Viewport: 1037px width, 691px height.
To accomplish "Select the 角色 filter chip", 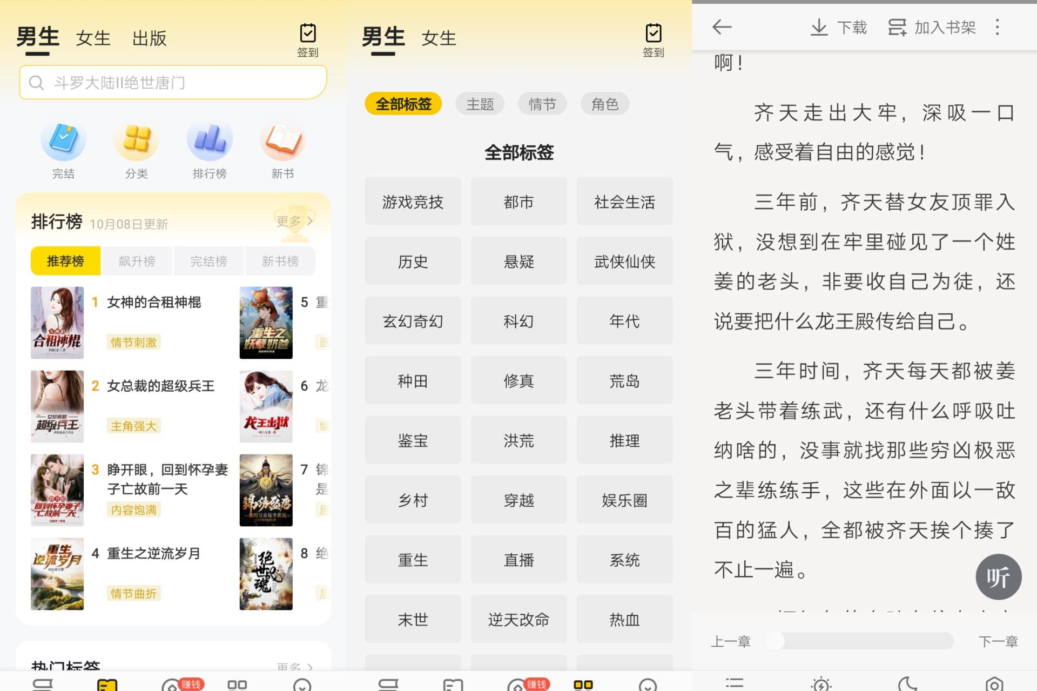I will tap(604, 104).
